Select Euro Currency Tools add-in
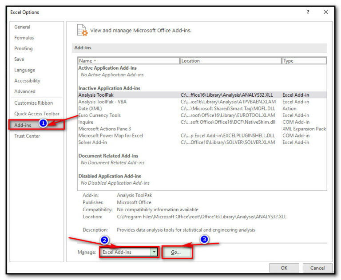341x280 pixels. pos(99,115)
